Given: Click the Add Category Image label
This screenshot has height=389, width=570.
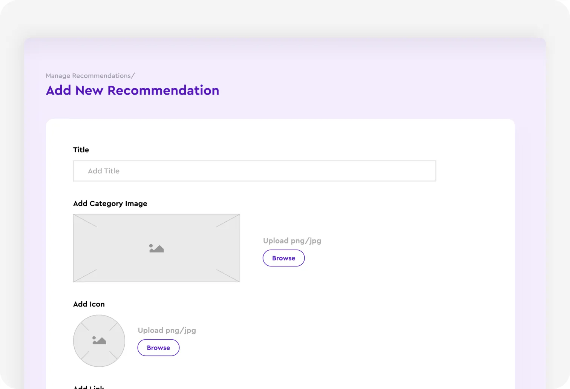Looking at the screenshot, I should click(x=110, y=204).
